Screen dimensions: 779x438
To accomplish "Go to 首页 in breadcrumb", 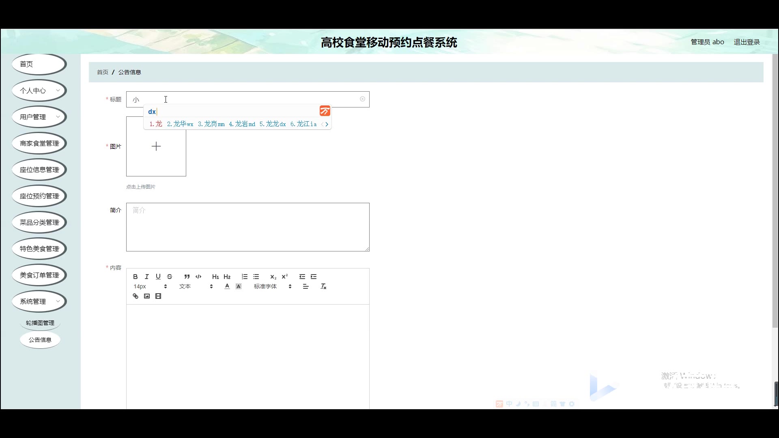I will tap(102, 72).
